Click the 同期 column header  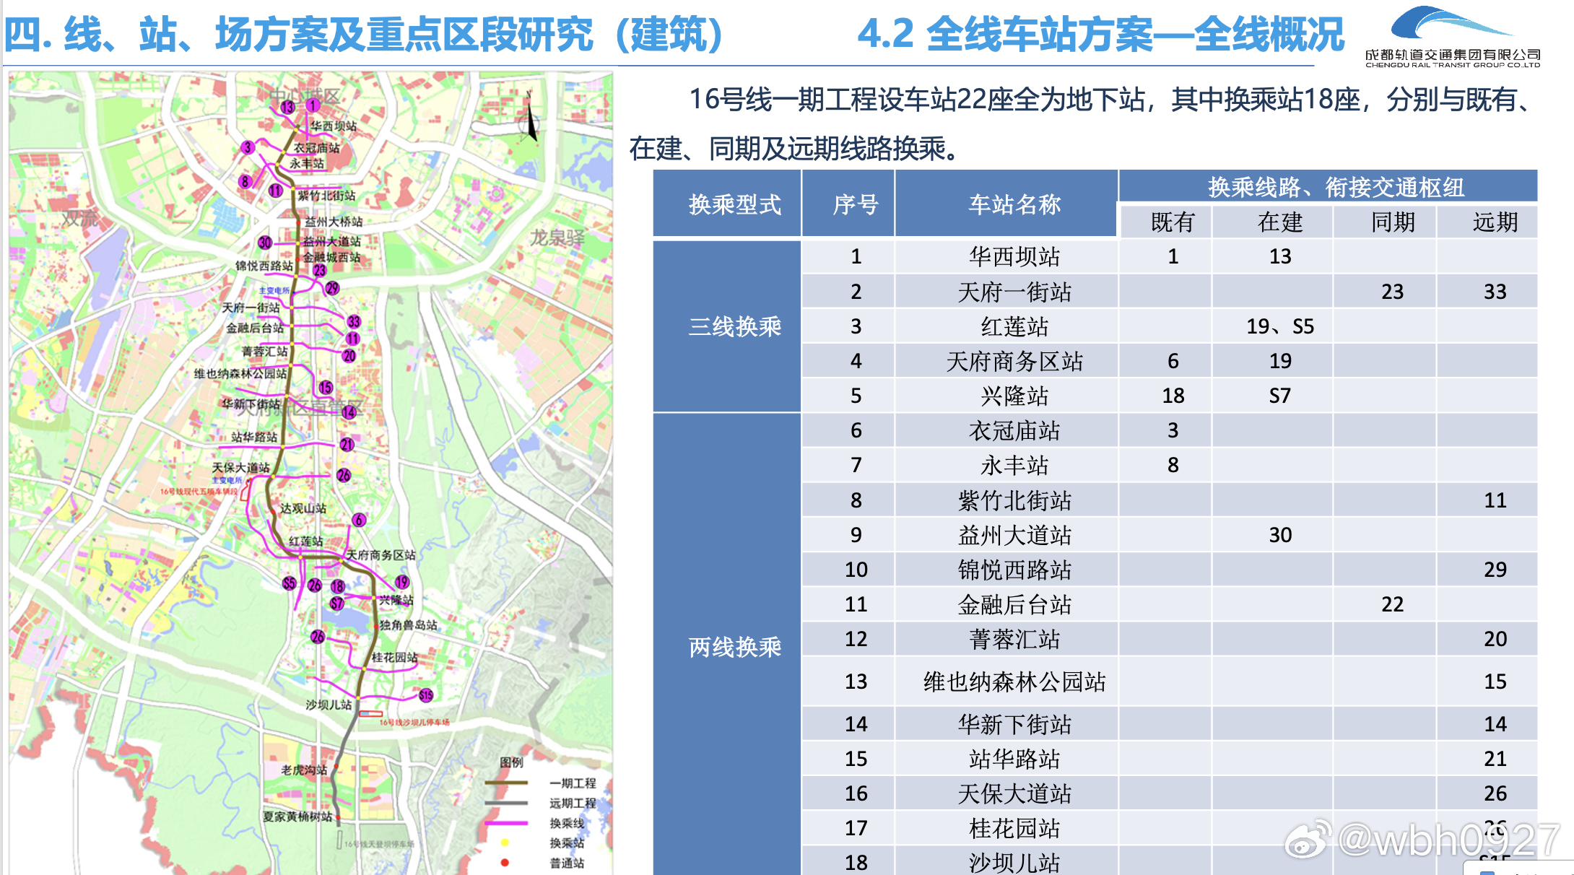coord(1385,222)
